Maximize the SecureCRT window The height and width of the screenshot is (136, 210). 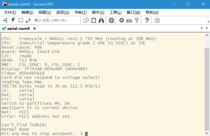click(x=188, y=4)
